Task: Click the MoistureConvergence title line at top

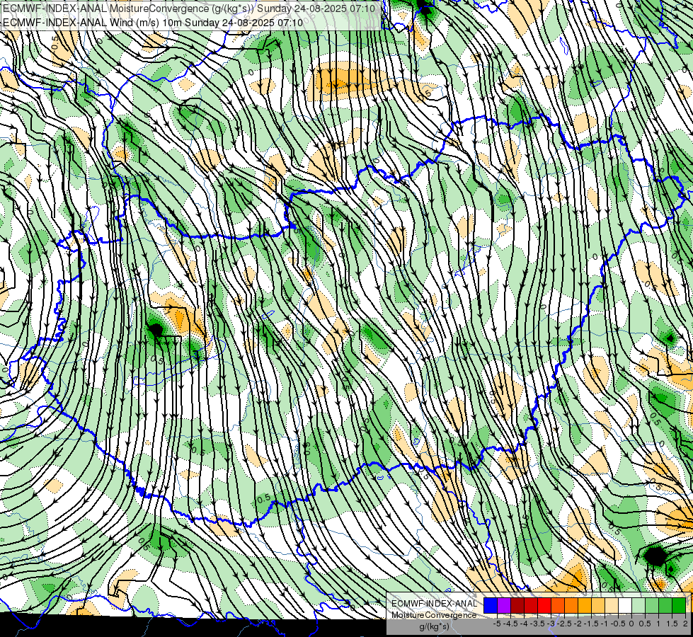Action: click(x=189, y=8)
